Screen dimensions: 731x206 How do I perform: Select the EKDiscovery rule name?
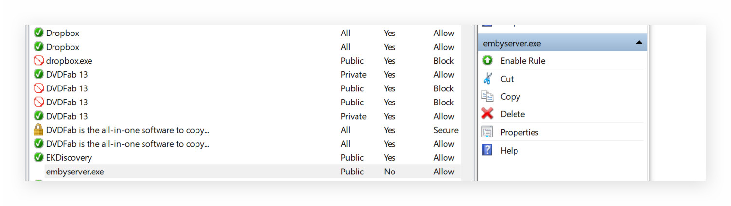(69, 158)
